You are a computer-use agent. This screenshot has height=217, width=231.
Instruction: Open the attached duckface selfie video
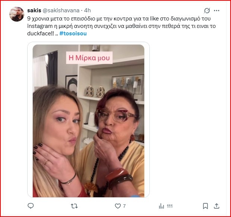pos(88,121)
